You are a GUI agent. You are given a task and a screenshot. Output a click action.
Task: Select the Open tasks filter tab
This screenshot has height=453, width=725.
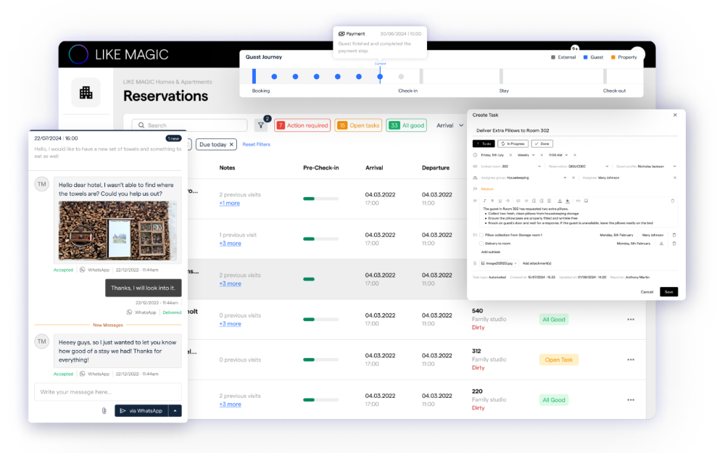tap(358, 125)
